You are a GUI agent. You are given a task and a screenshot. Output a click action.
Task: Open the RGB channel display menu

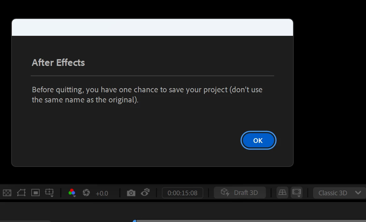72,193
